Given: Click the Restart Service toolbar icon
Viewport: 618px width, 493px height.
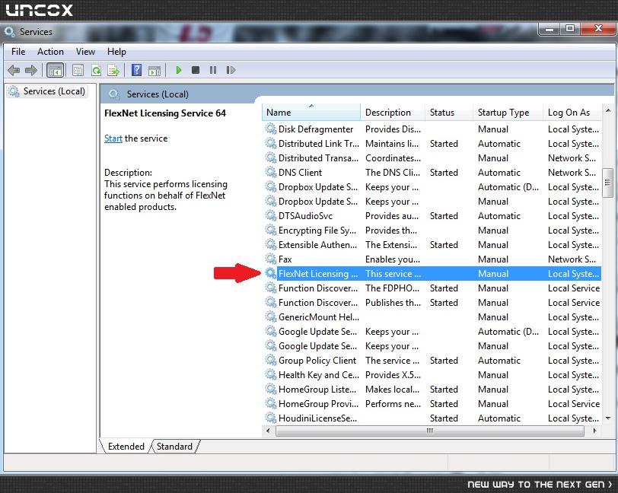Looking at the screenshot, I should click(231, 70).
